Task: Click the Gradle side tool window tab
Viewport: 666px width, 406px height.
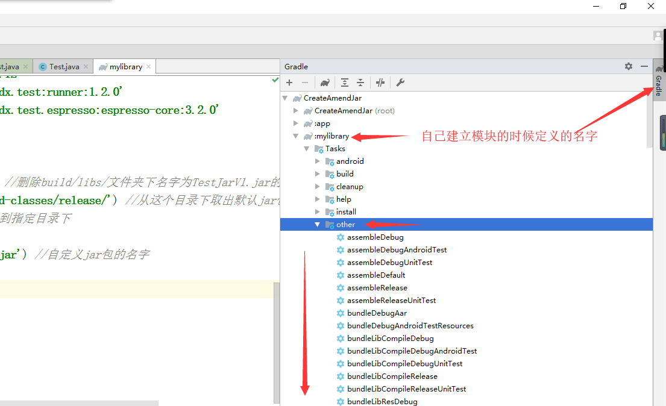Action: 658,81
